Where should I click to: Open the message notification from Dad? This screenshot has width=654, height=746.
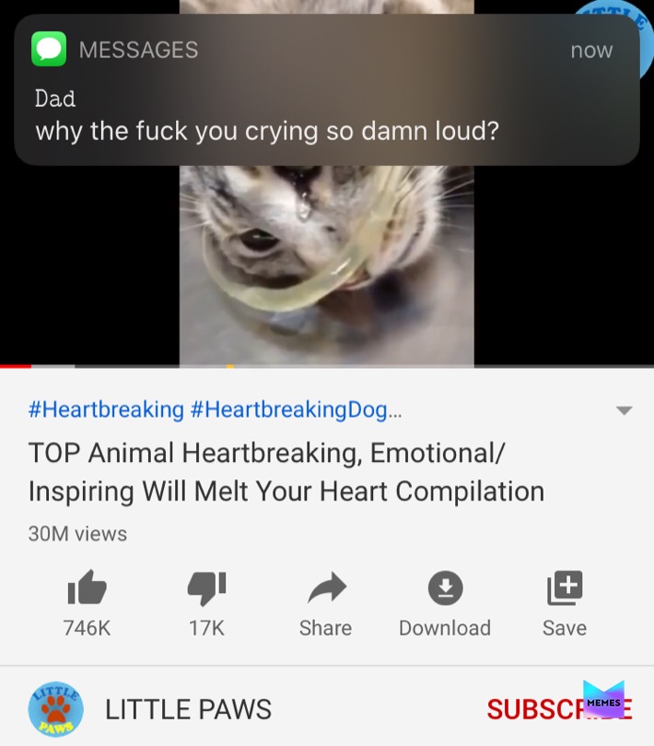click(x=326, y=90)
